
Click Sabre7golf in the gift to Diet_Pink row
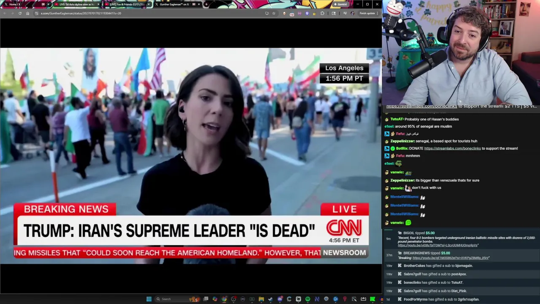(412, 291)
